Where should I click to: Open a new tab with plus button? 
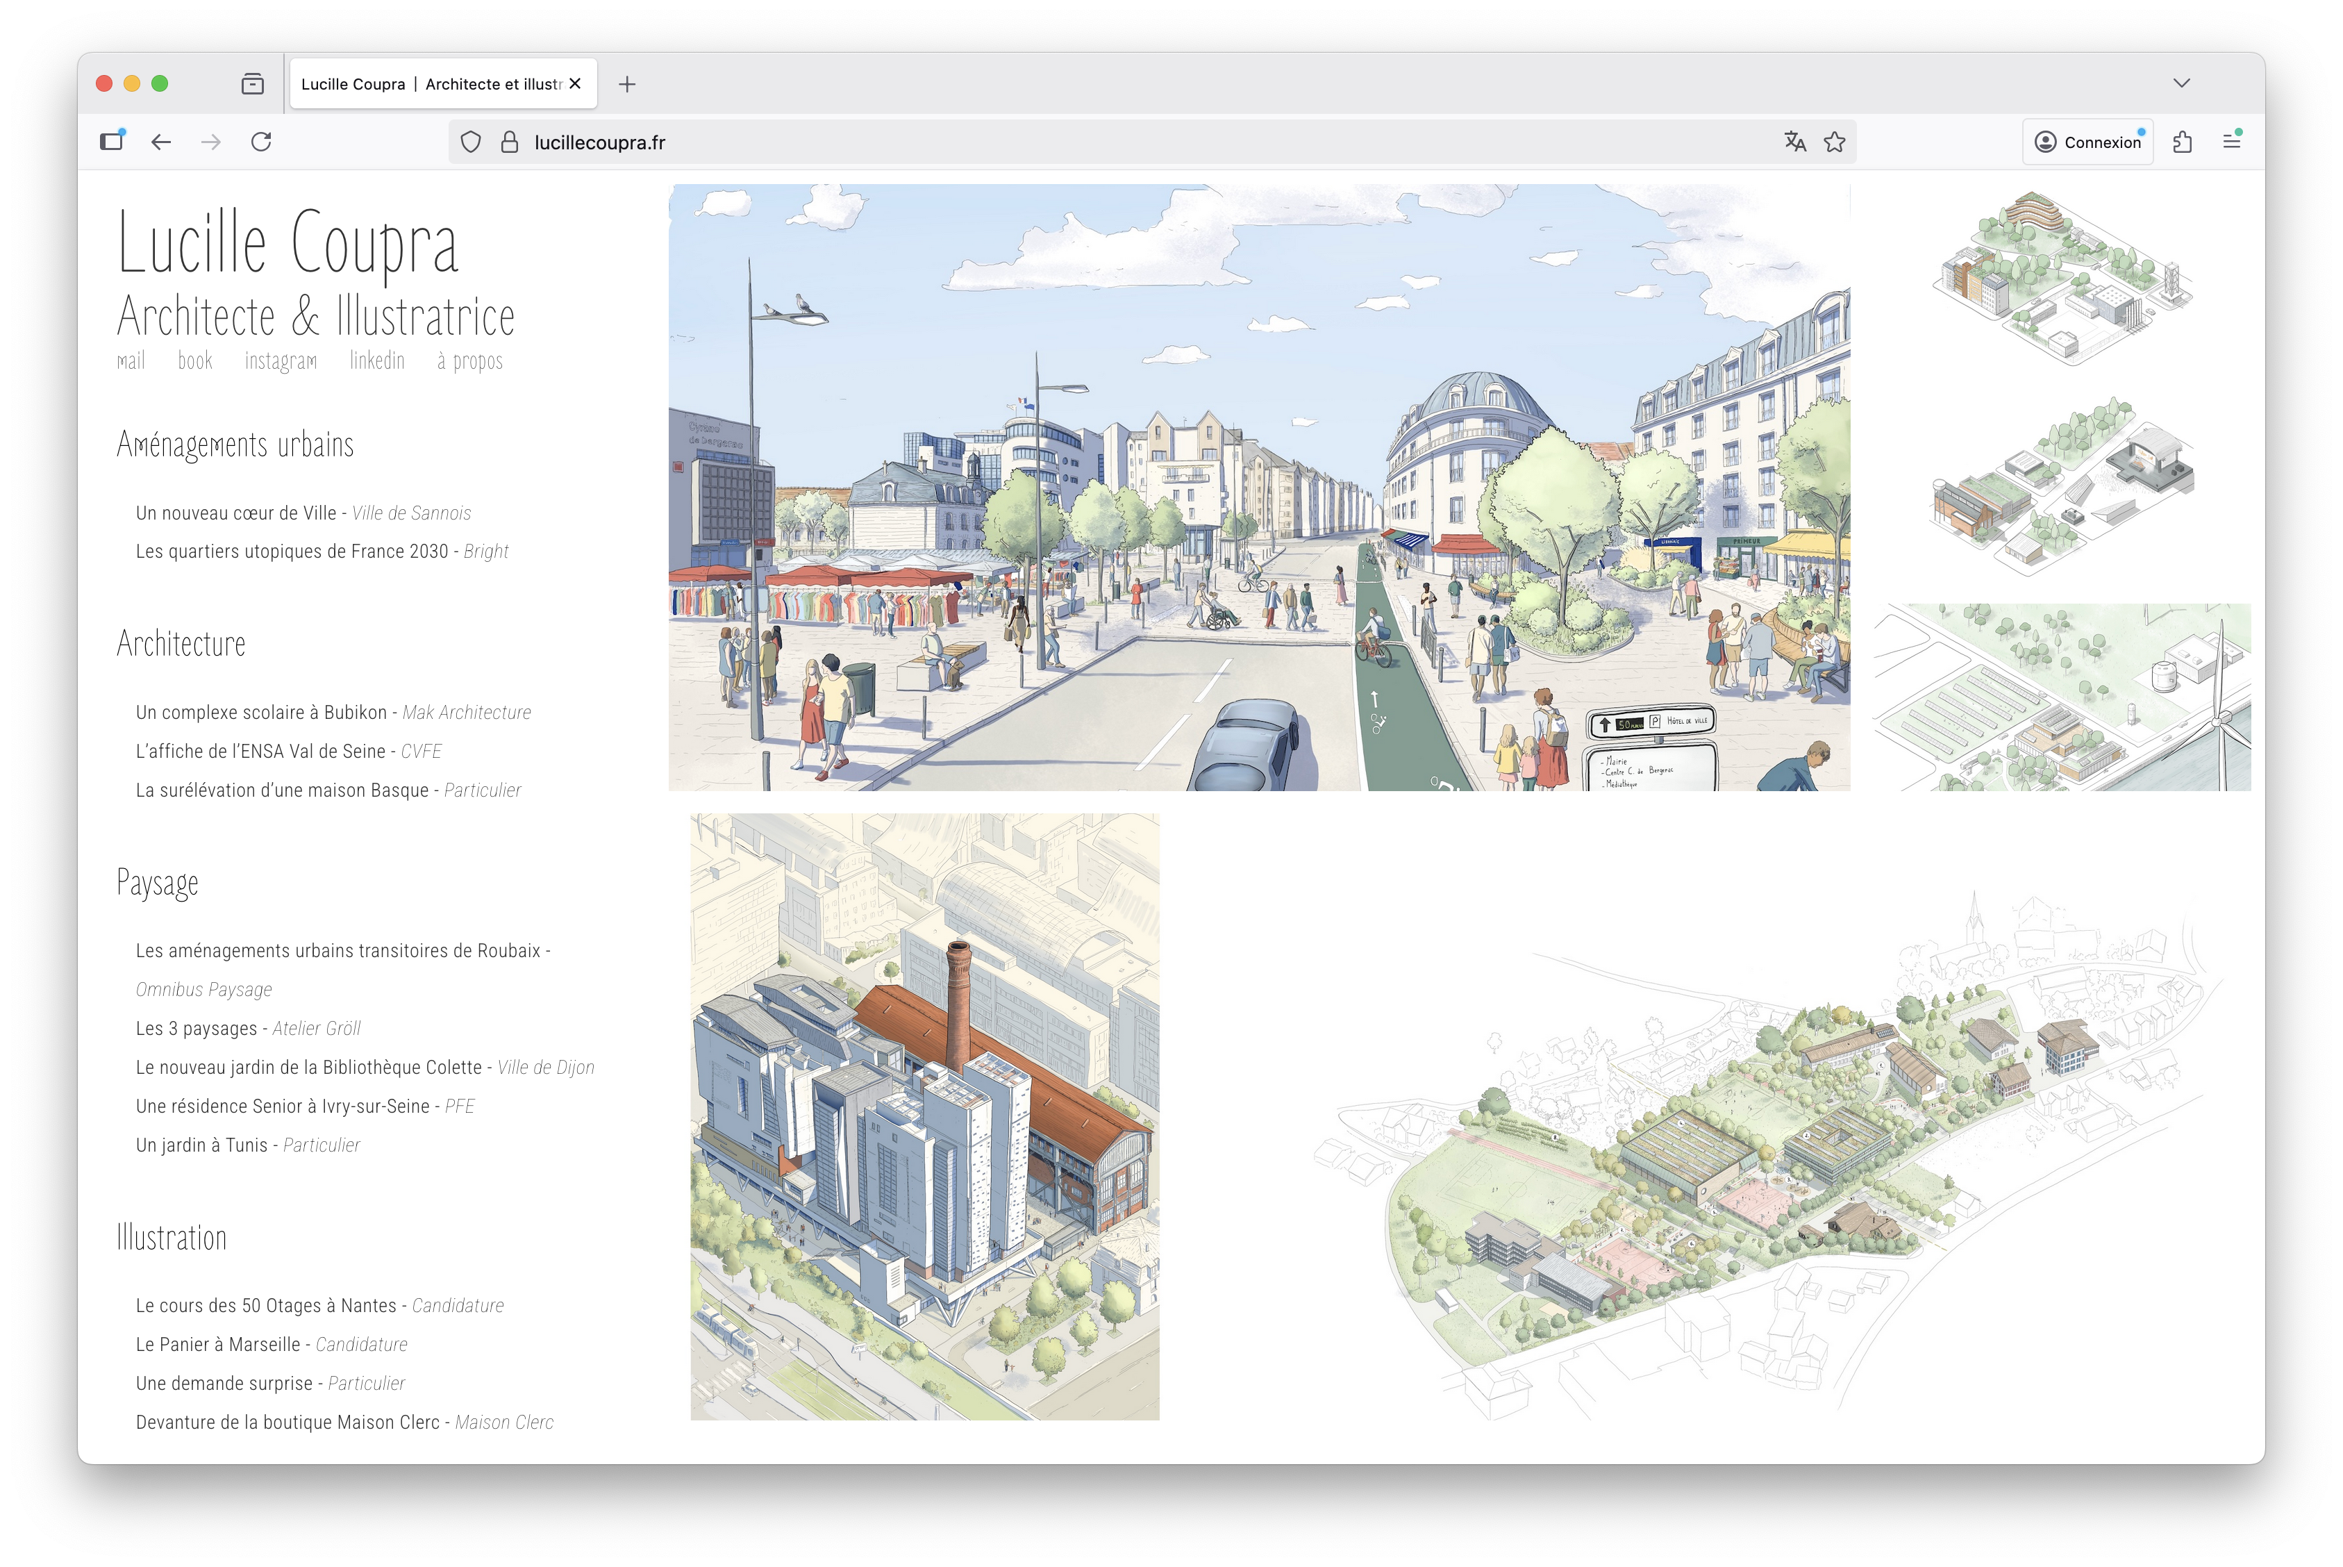point(626,84)
